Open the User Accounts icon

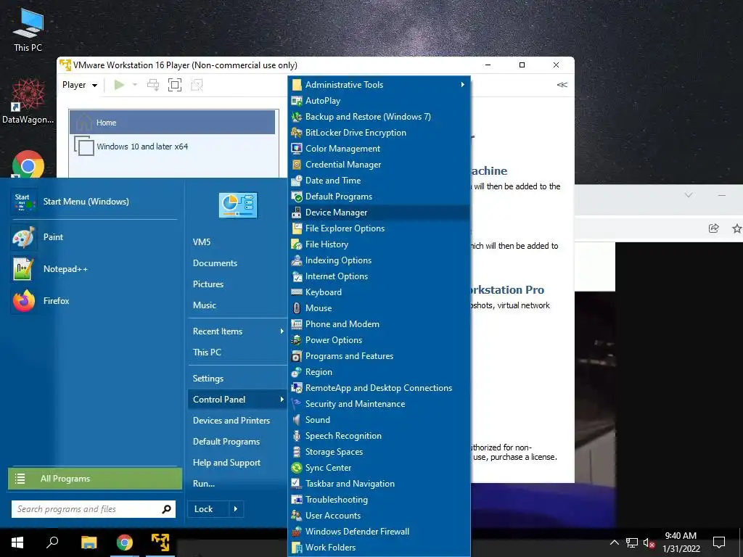click(x=297, y=516)
